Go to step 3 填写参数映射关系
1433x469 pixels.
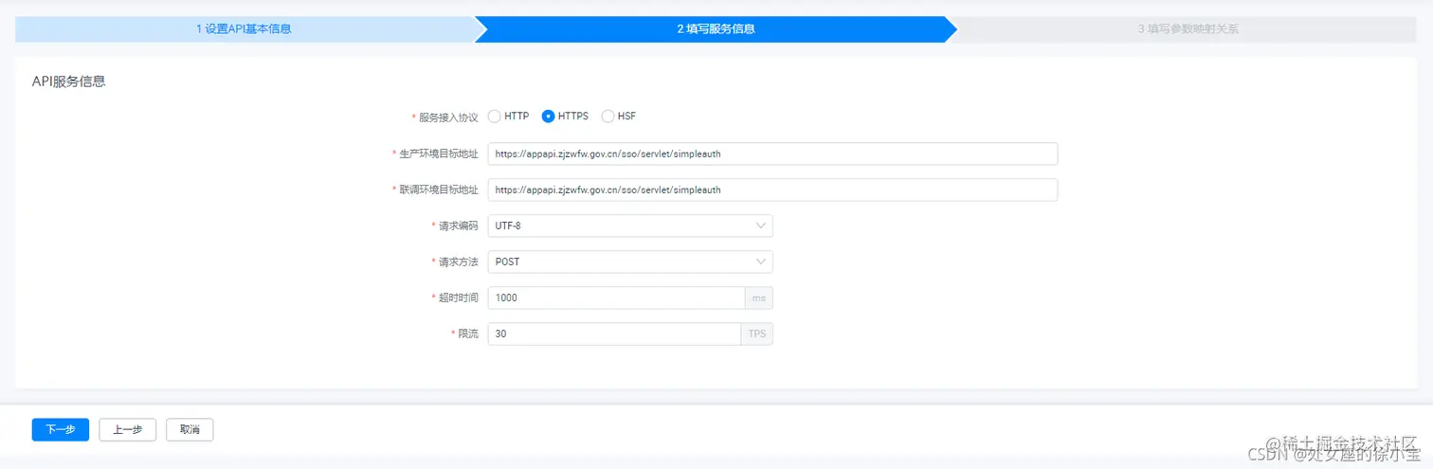[1188, 29]
